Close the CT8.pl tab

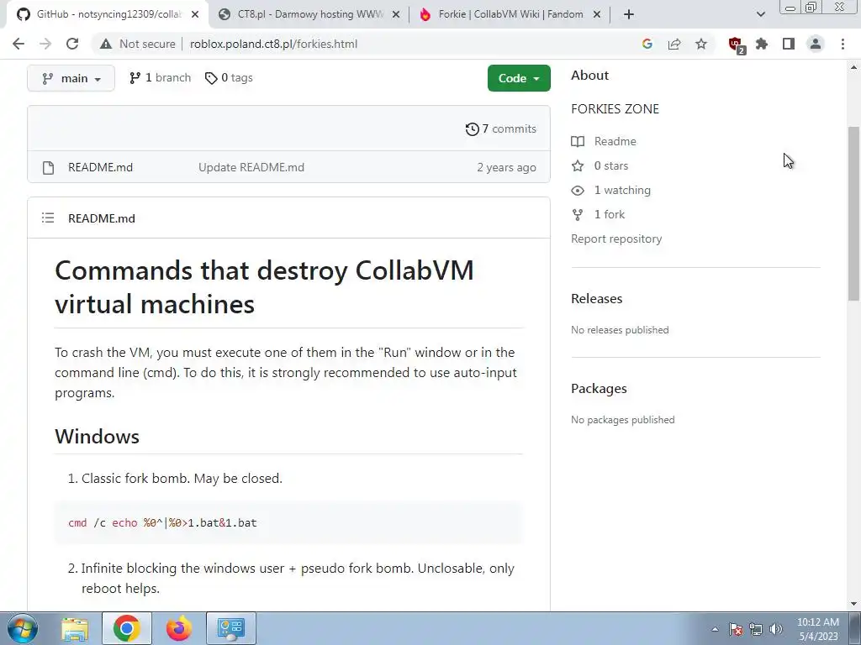[395, 15]
